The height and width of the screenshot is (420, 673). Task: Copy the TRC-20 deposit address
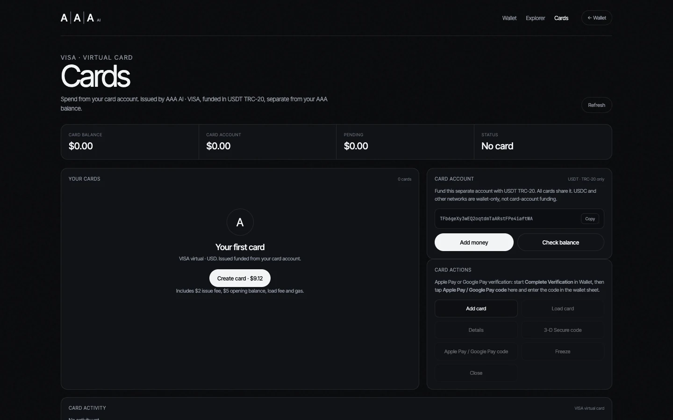[590, 218]
